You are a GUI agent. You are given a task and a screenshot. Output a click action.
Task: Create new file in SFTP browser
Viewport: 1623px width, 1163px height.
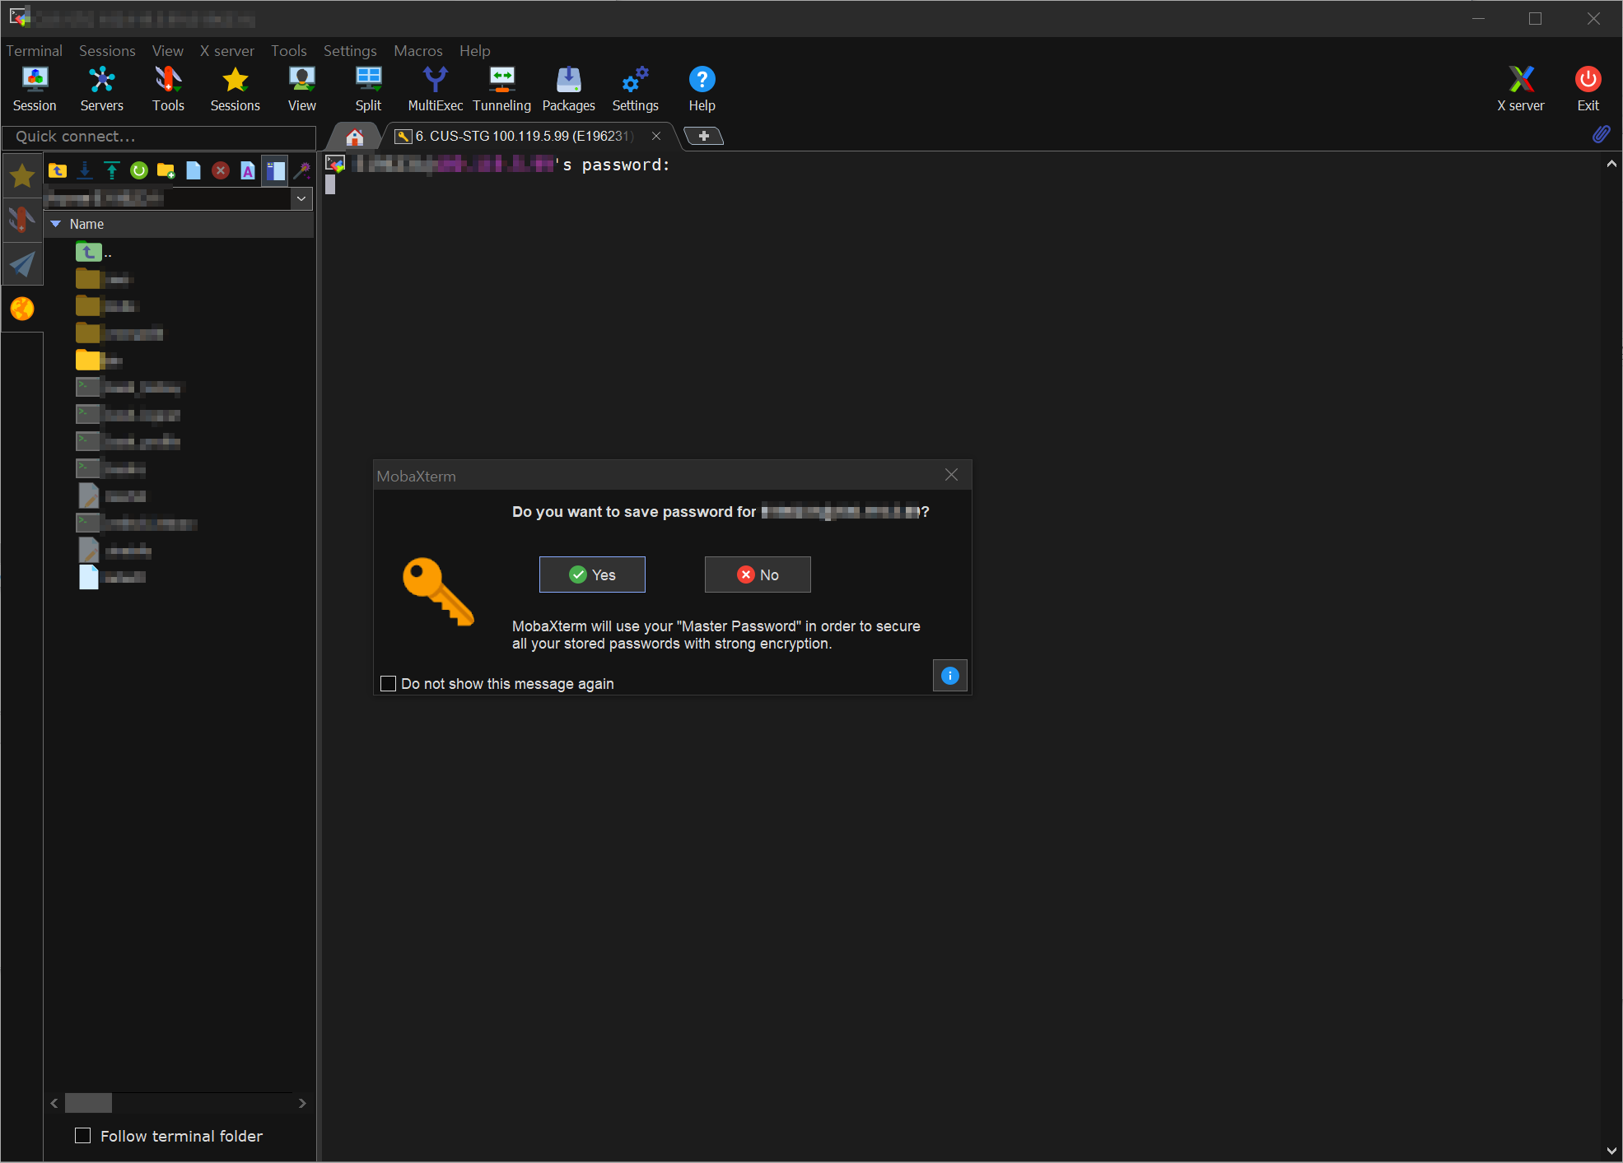[x=194, y=170]
